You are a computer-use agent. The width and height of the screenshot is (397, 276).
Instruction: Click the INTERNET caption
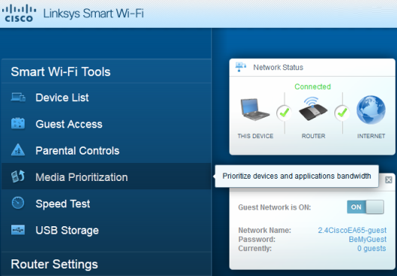pyautogui.click(x=371, y=136)
